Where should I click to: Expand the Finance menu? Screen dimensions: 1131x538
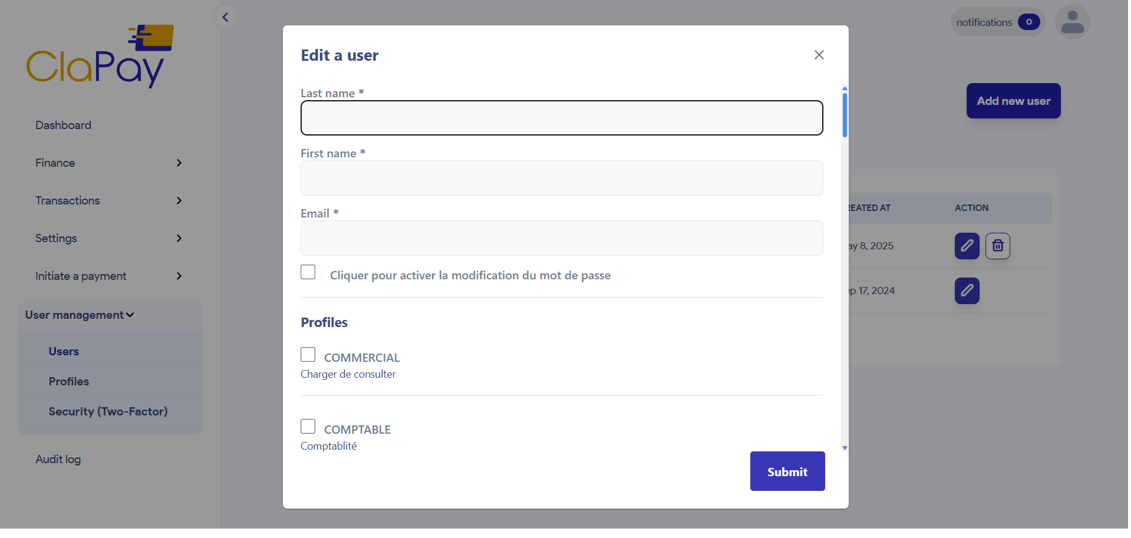point(179,163)
